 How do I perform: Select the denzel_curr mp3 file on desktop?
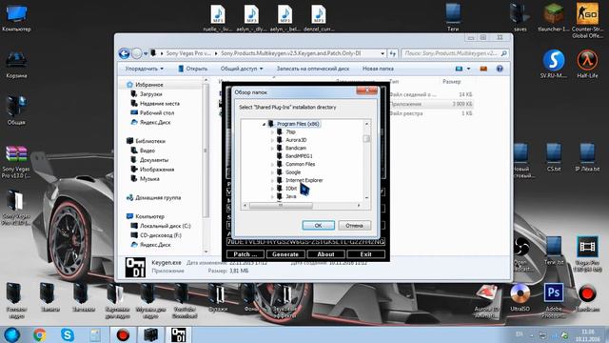point(319,18)
